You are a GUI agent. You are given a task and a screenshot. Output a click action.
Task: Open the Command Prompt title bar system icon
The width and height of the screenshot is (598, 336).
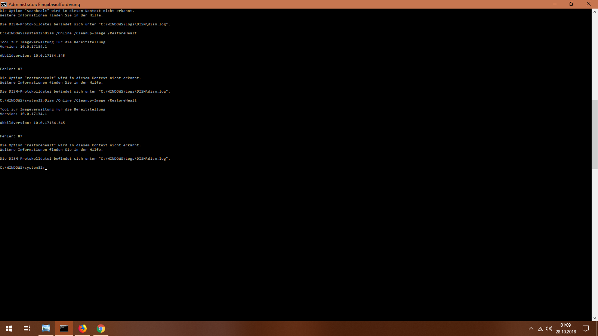click(4, 4)
